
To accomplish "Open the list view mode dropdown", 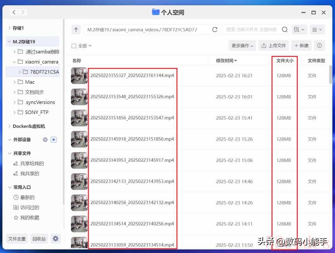I will click(x=317, y=30).
